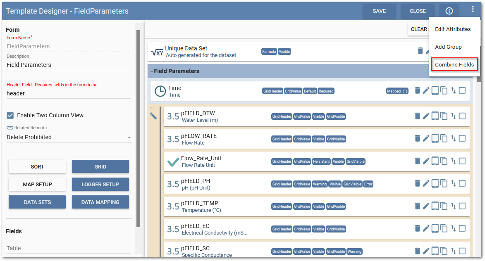The image size is (485, 261).
Task: Select Add Group in the open menu
Action: (448, 47)
